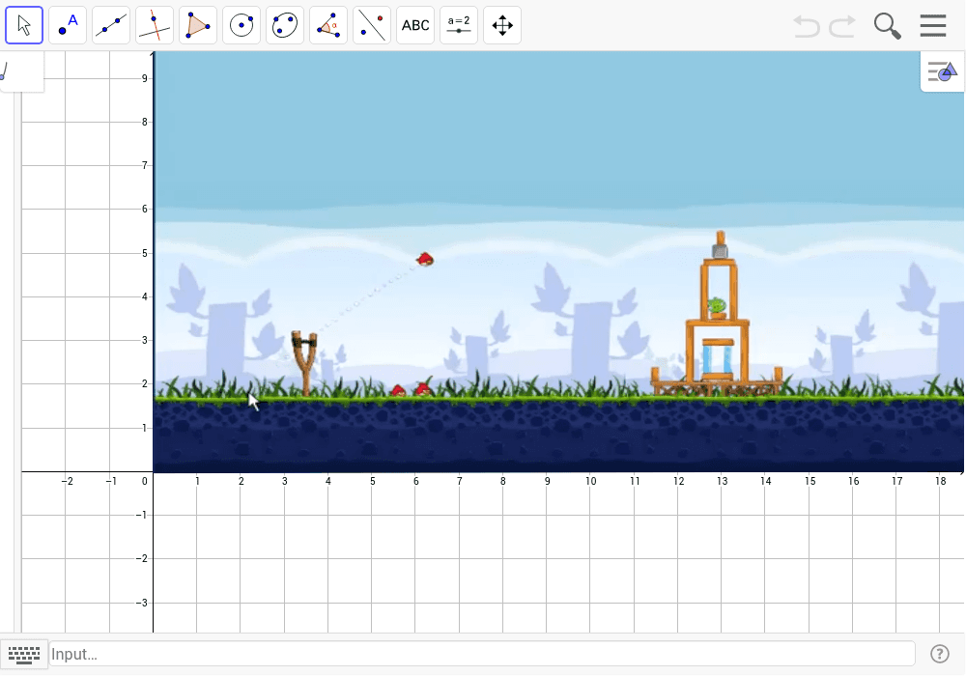Click the wooden slingshot

tap(304, 363)
